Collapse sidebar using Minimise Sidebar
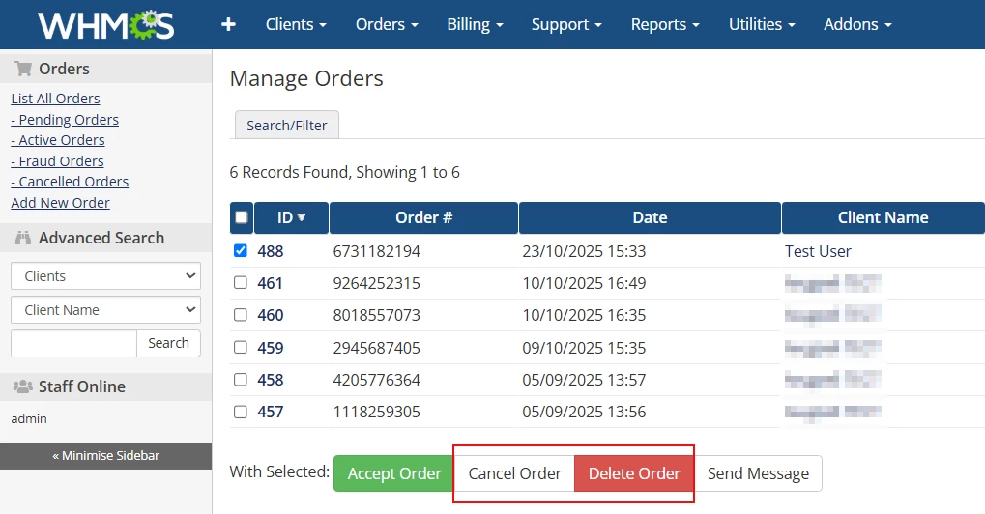Image resolution: width=985 pixels, height=514 pixels. [105, 456]
